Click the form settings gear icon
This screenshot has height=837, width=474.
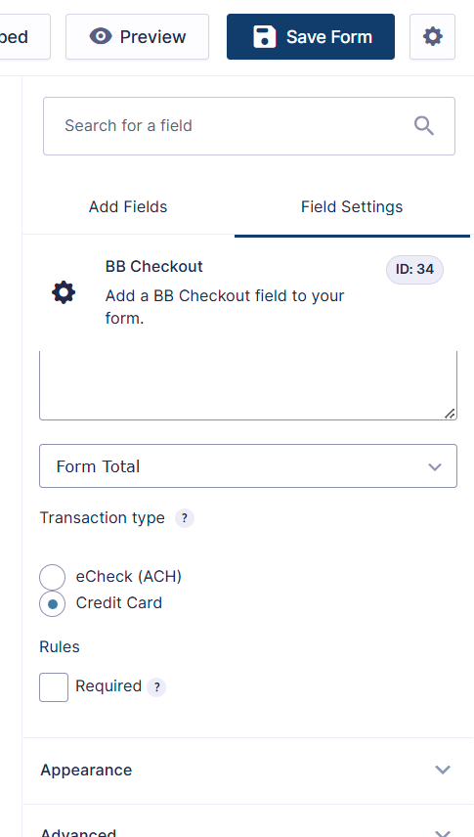432,37
